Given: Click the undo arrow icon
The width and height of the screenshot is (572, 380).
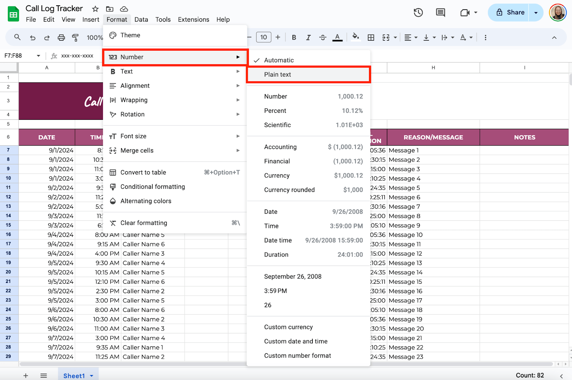Looking at the screenshot, I should tap(33, 37).
